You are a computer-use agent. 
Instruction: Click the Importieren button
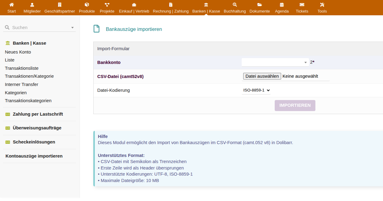point(295,105)
